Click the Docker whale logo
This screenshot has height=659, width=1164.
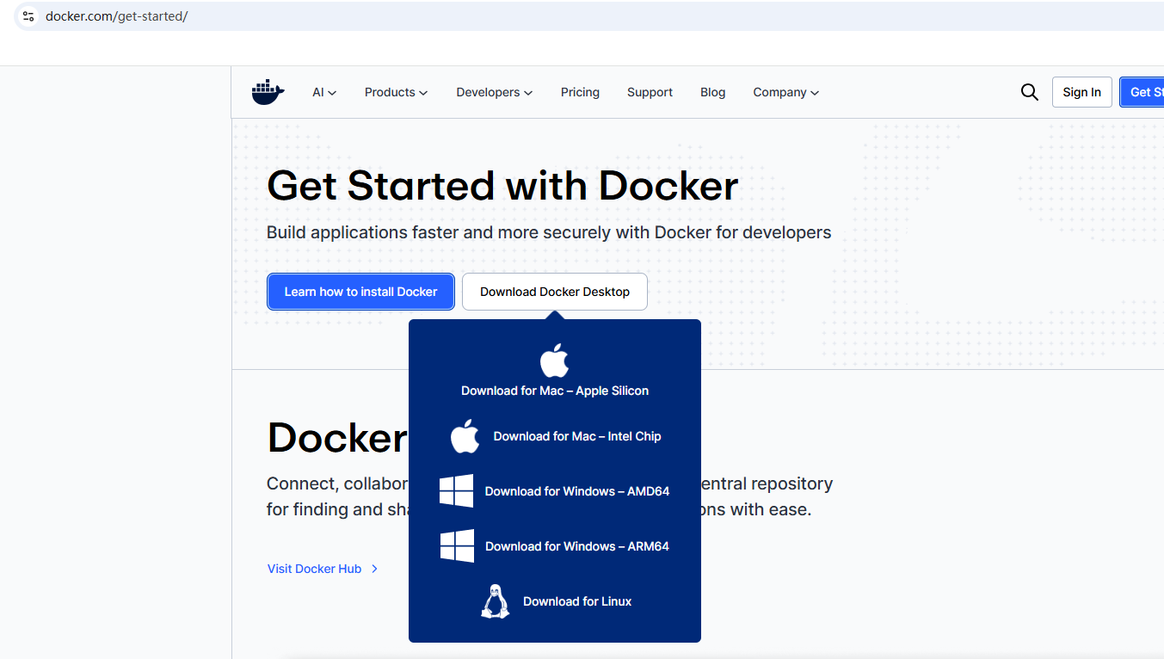(x=268, y=92)
